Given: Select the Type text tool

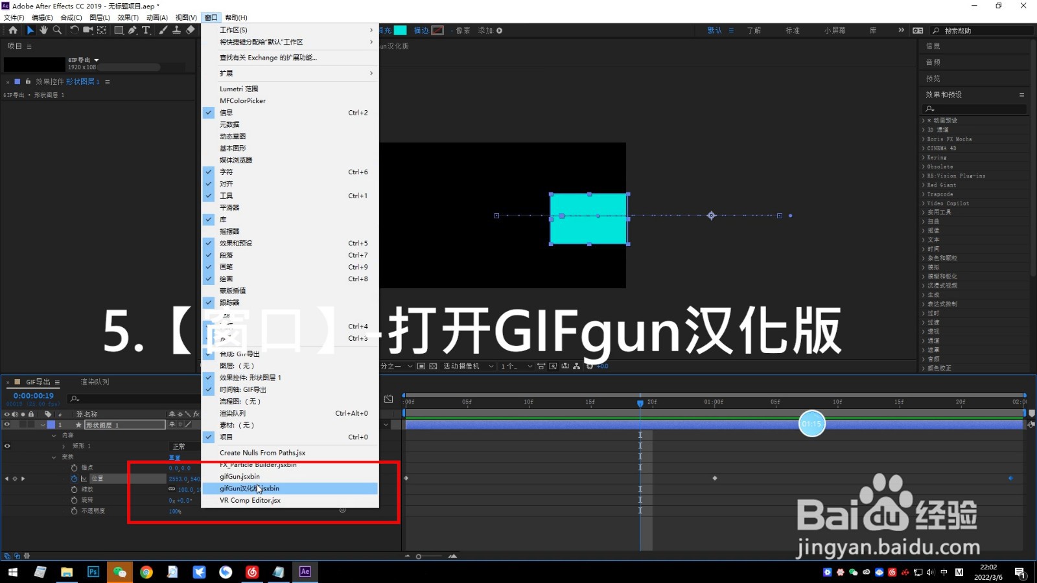Looking at the screenshot, I should [x=146, y=30].
